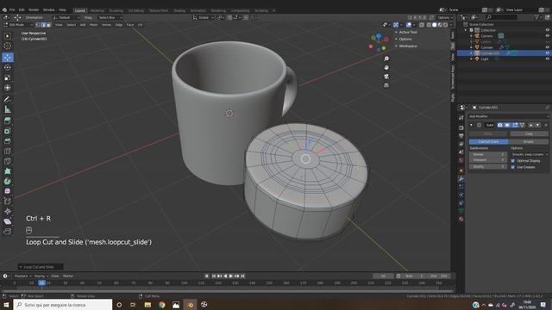The height and width of the screenshot is (310, 552).
Task: Adjust the Quality subdivision field
Action: [x=487, y=166]
